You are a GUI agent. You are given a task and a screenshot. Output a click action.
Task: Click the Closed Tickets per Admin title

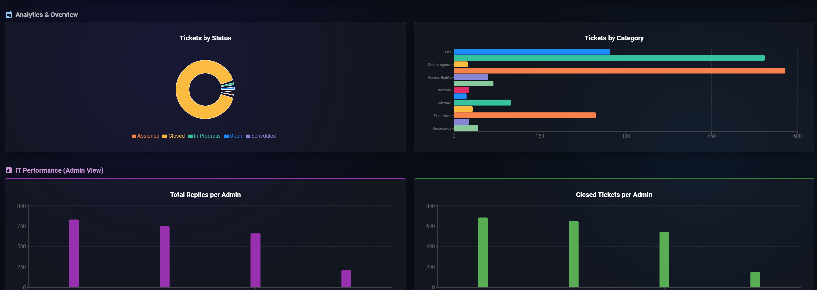coord(614,195)
